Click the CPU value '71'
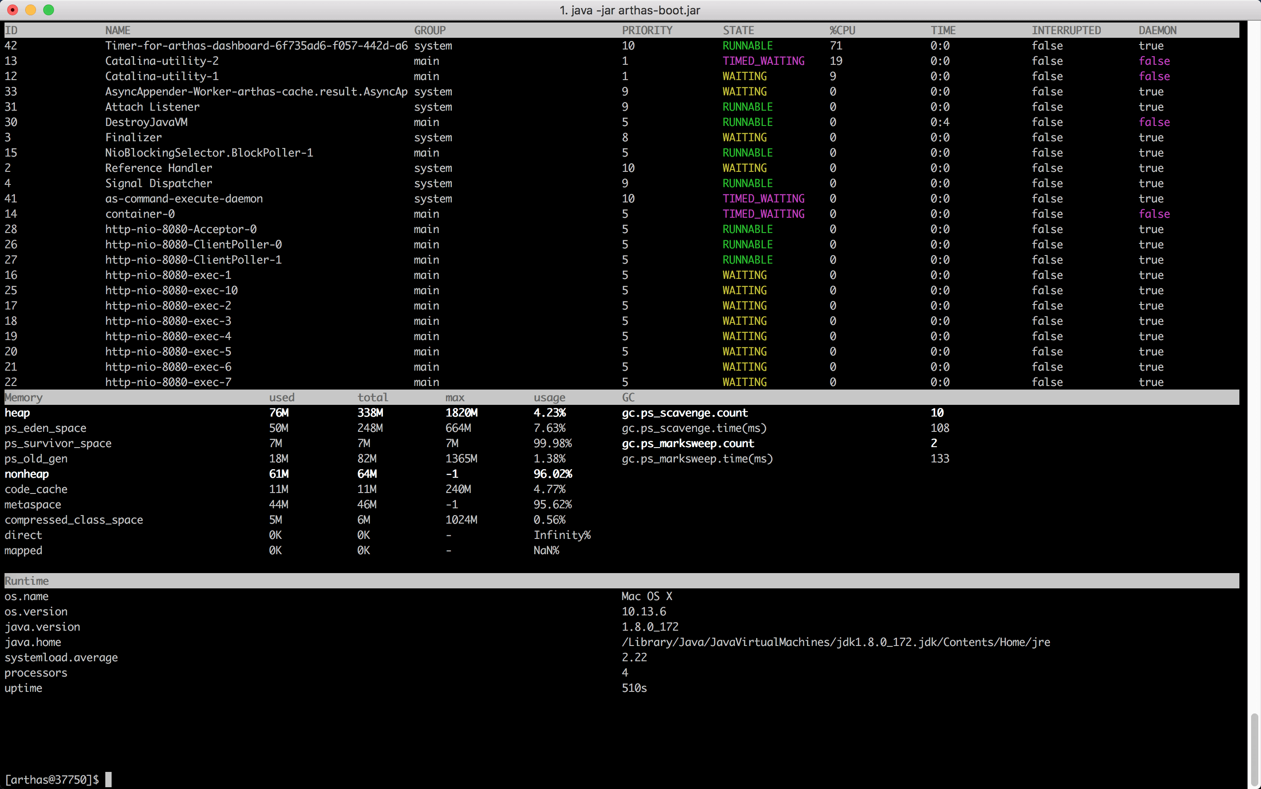 click(836, 45)
